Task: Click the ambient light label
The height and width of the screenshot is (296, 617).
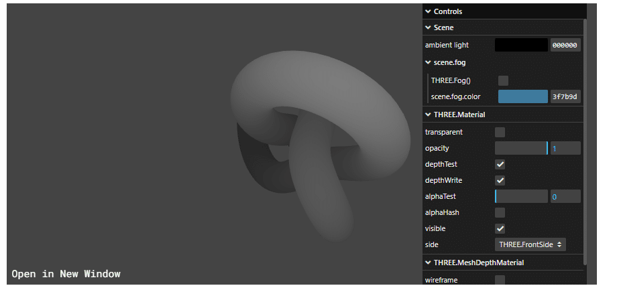Action: tap(447, 46)
